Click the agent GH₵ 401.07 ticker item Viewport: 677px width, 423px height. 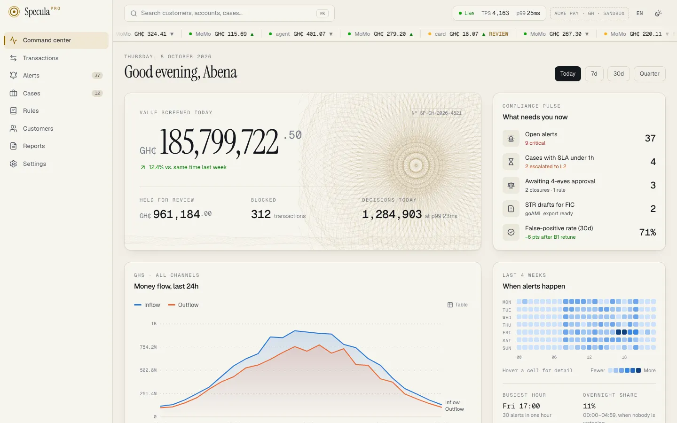pyautogui.click(x=301, y=34)
